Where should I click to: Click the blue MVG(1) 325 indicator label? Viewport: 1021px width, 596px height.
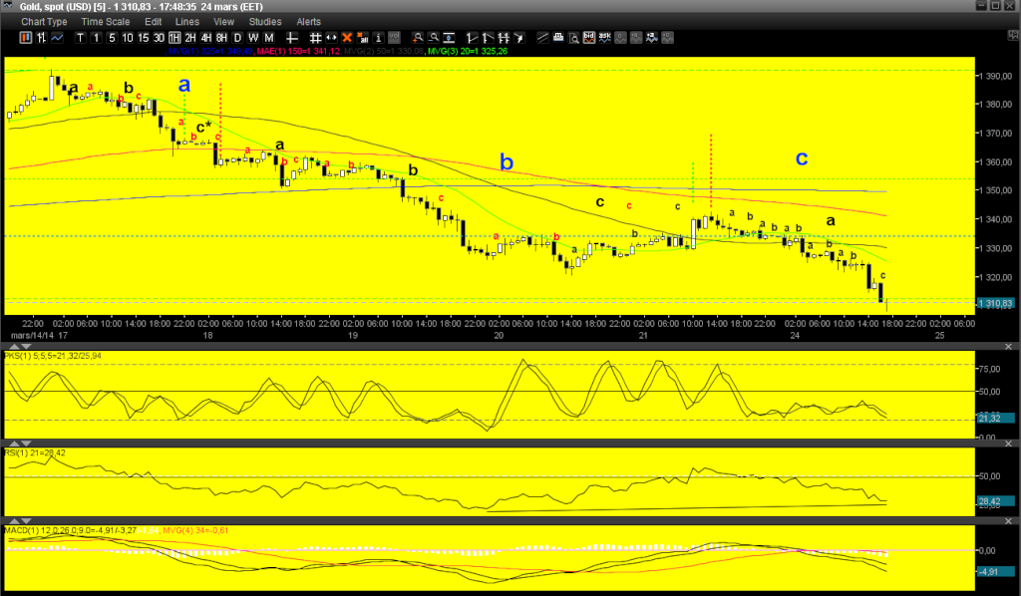click(210, 51)
